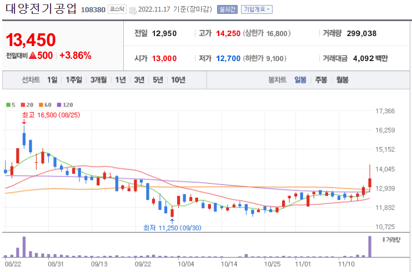Screen dimensions: 412x272
Task: Open the 기업개요 dropdown
Action: (257, 9)
